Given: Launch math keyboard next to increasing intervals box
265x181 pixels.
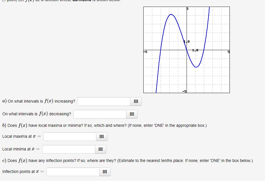Looking at the screenshot, I should [136, 101].
